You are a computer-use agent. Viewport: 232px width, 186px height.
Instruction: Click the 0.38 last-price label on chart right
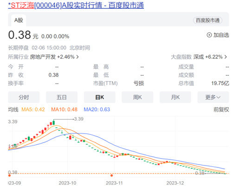click(200, 173)
